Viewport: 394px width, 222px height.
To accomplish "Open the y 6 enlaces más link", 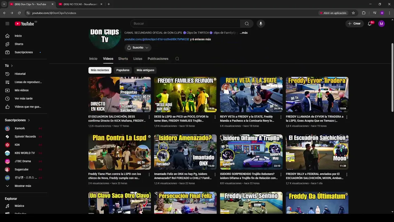I will coord(200,39).
